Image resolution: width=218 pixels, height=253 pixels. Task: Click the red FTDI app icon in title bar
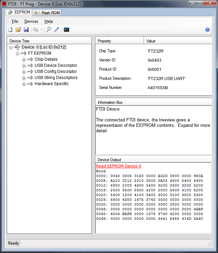click(4, 4)
